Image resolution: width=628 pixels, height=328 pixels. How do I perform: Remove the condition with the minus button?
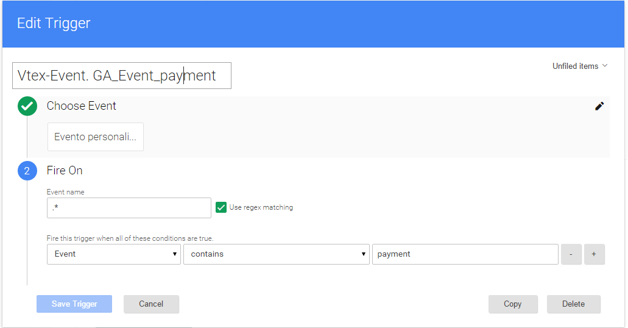571,254
